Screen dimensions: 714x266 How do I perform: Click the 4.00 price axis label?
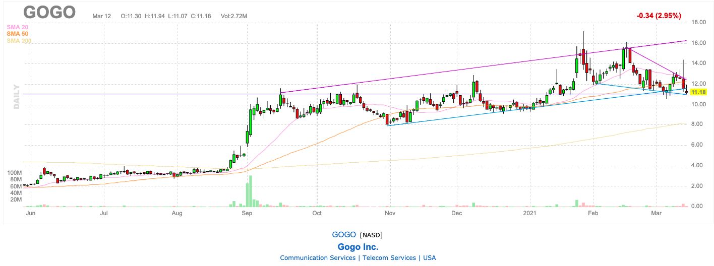(698, 166)
